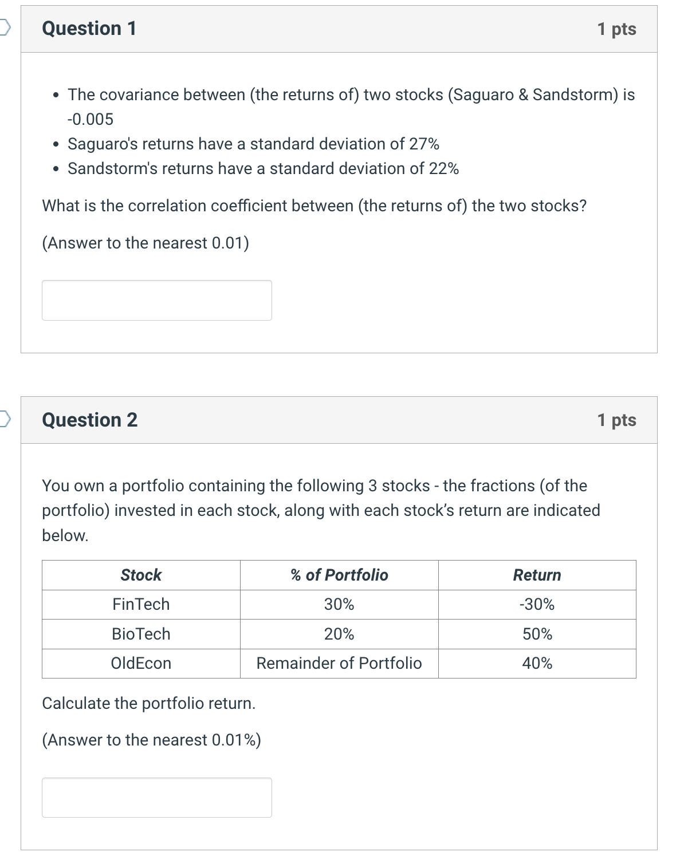Screen dimensions: 684x852
Task: Select the text 'Calculate the portfolio return.'
Action: point(149,703)
